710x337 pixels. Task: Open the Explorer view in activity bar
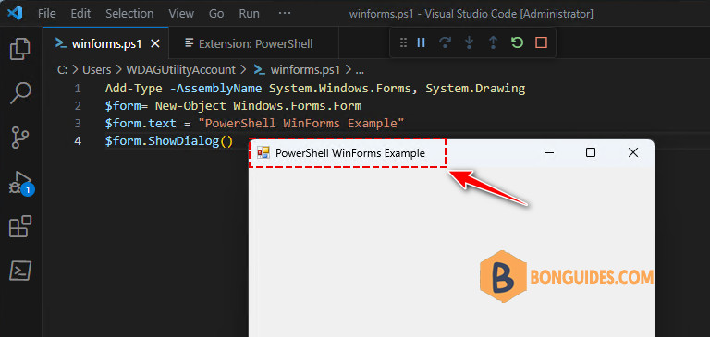click(x=20, y=49)
